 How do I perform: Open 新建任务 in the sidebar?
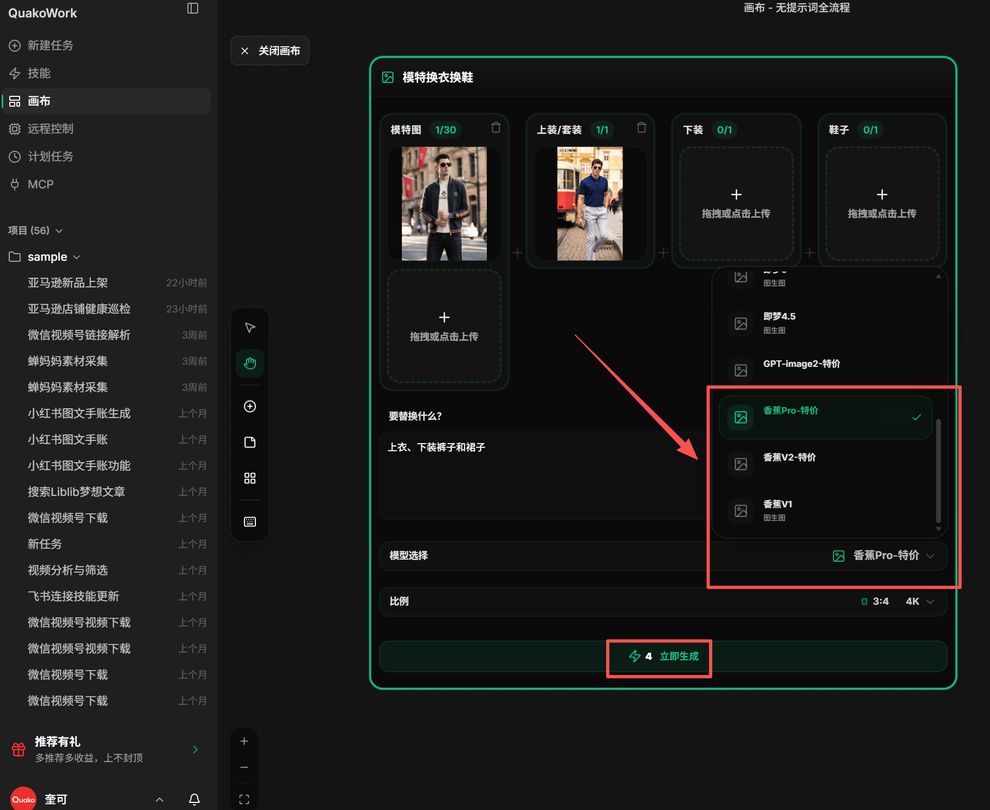106,45
